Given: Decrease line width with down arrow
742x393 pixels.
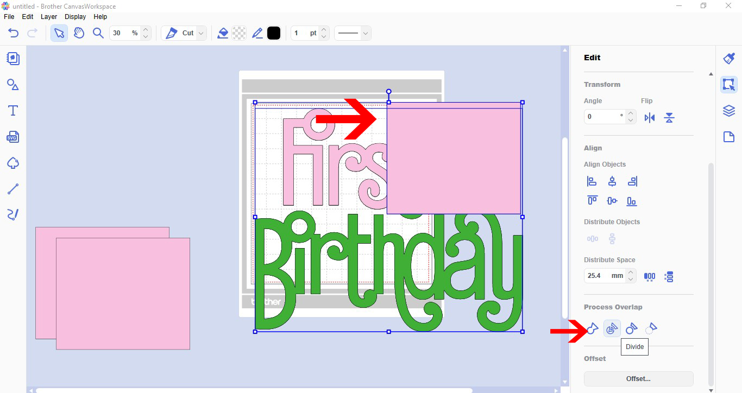Looking at the screenshot, I should (x=324, y=37).
